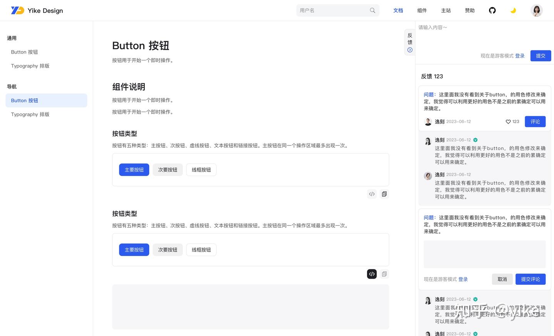This screenshot has width=554, height=336.
Task: Open the user avatar in the top bar
Action: tap(536, 10)
